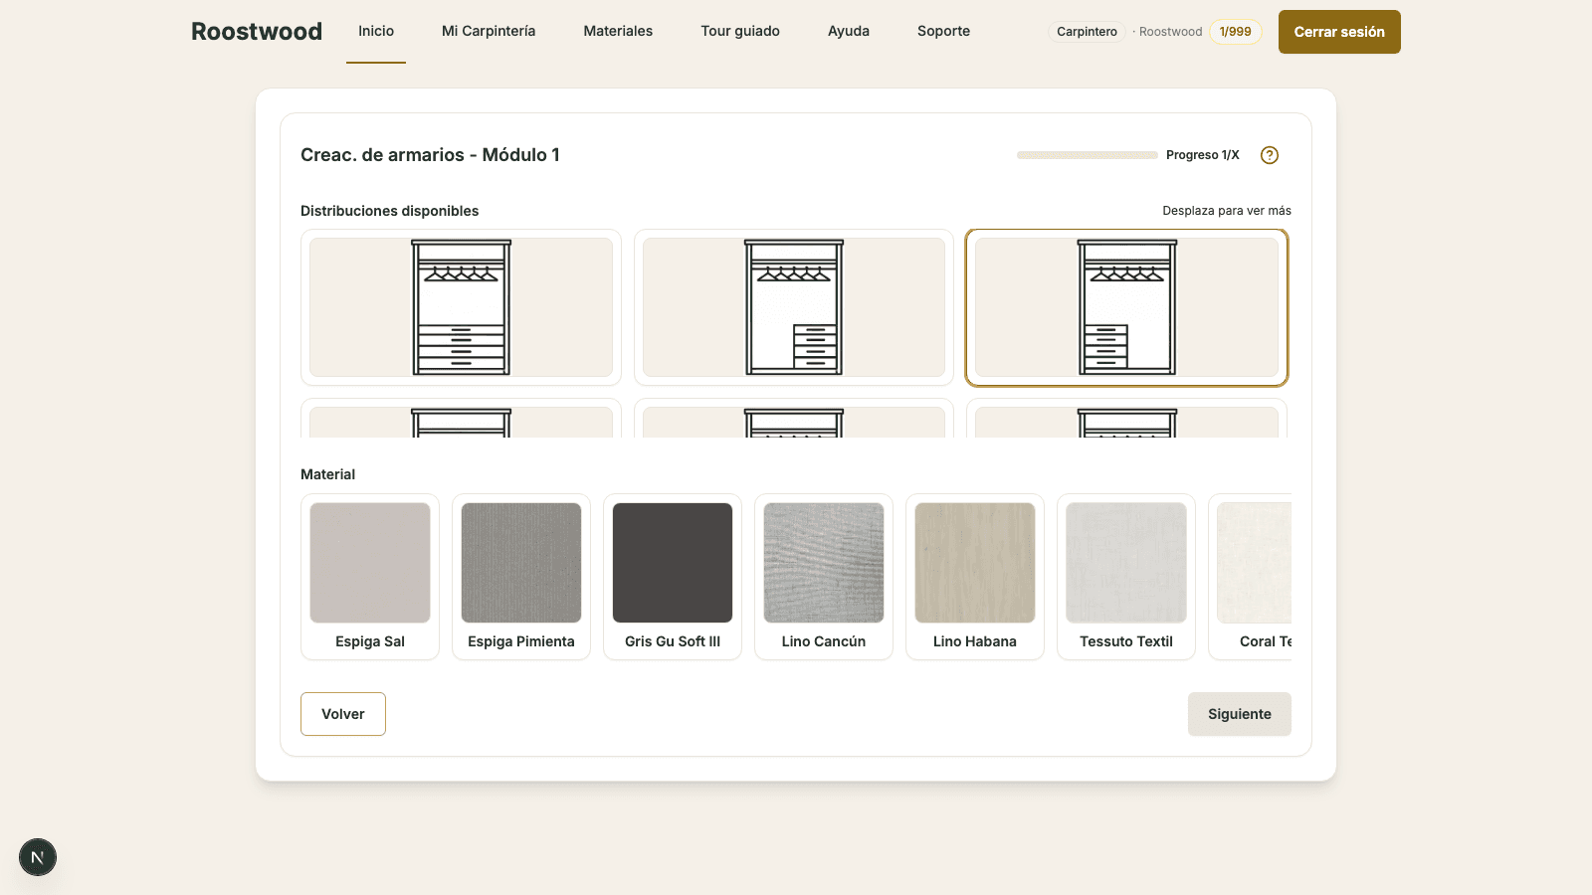Viewport: 1592px width, 895px height.
Task: Click the 'Desplaza para ver más' hint
Action: coord(1227,211)
